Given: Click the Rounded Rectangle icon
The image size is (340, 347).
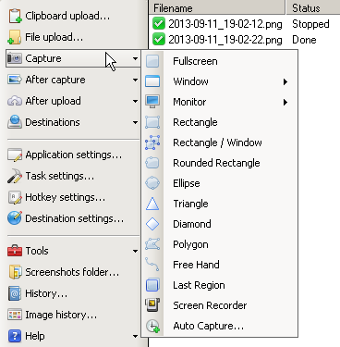Looking at the screenshot, I should [152, 163].
